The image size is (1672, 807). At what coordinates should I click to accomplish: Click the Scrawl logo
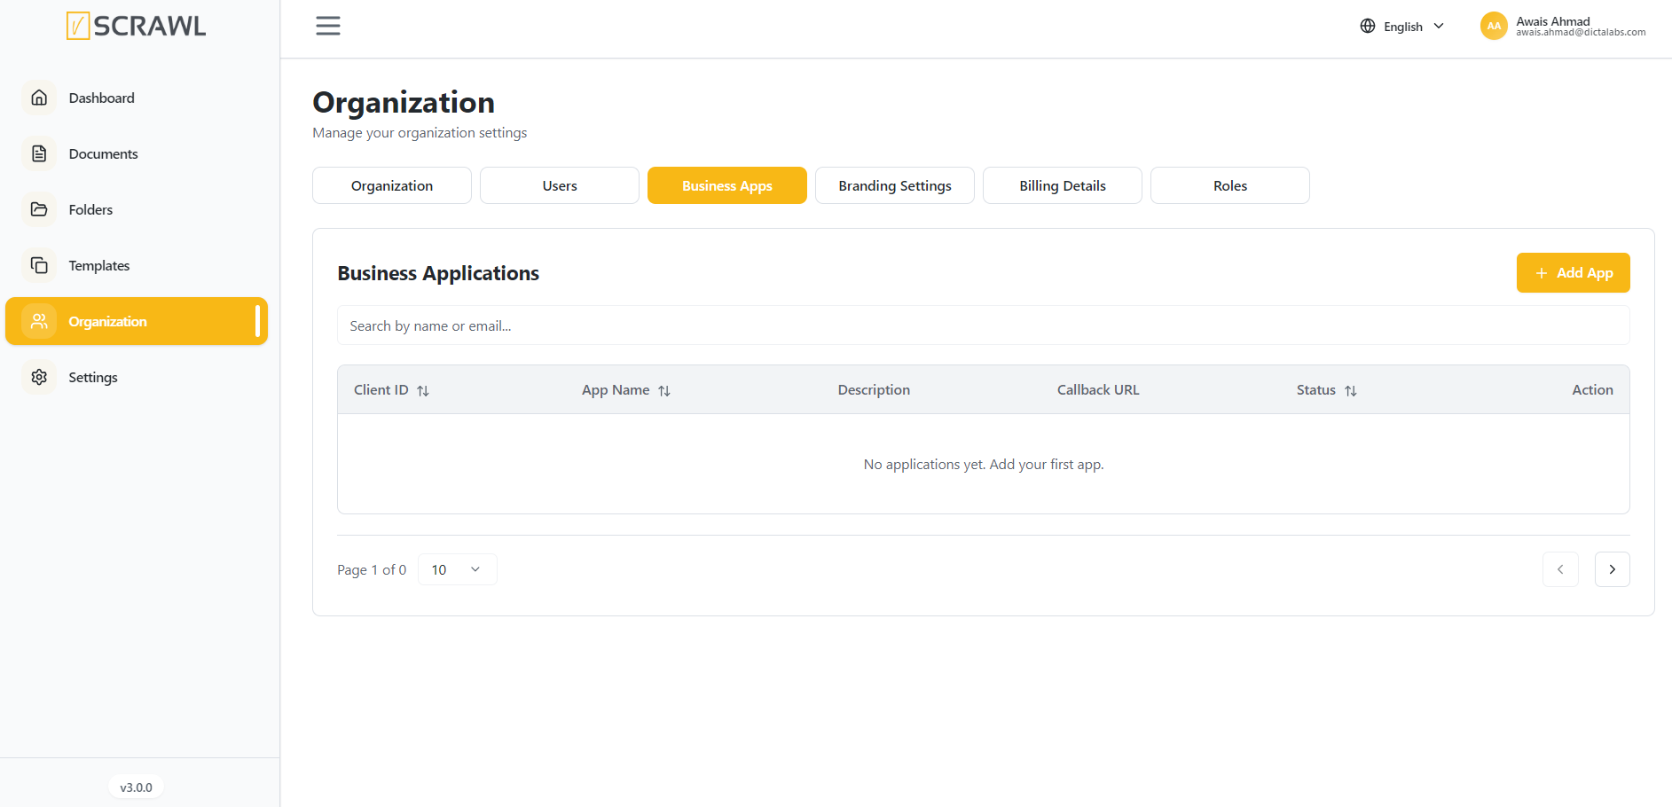(x=136, y=26)
